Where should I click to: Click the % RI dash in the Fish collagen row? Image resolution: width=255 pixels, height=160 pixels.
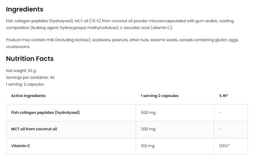click(220, 112)
